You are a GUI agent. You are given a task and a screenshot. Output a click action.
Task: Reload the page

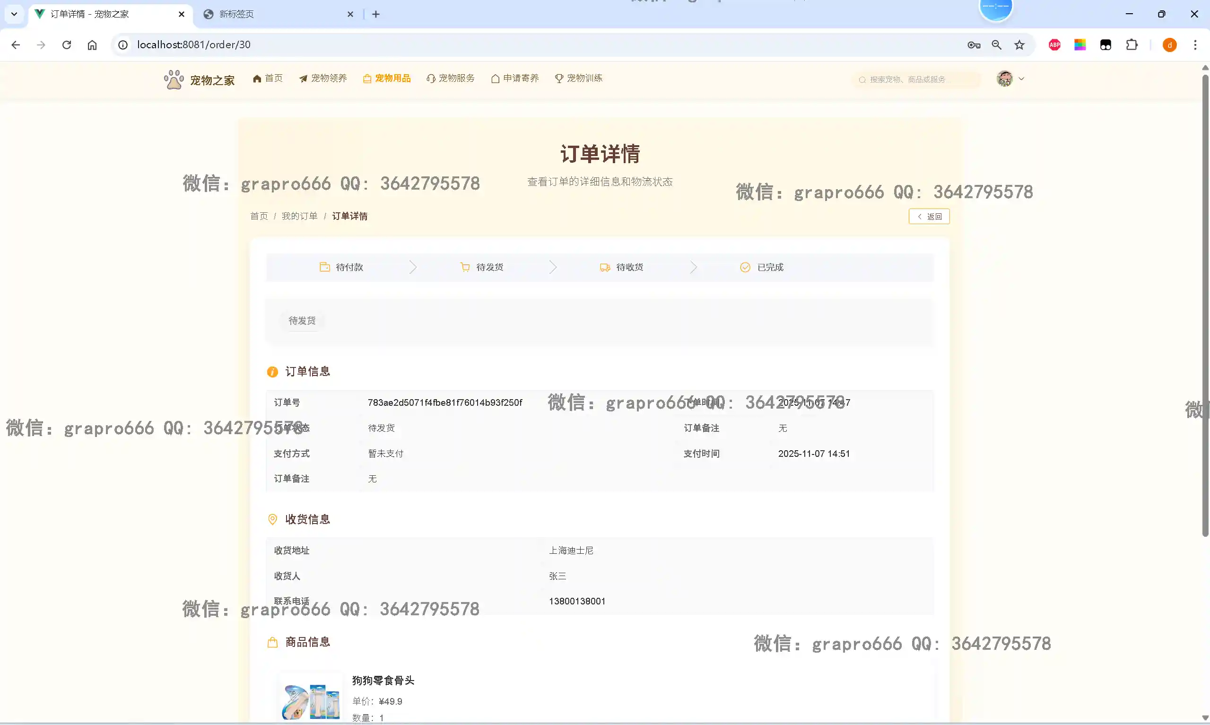tap(67, 45)
